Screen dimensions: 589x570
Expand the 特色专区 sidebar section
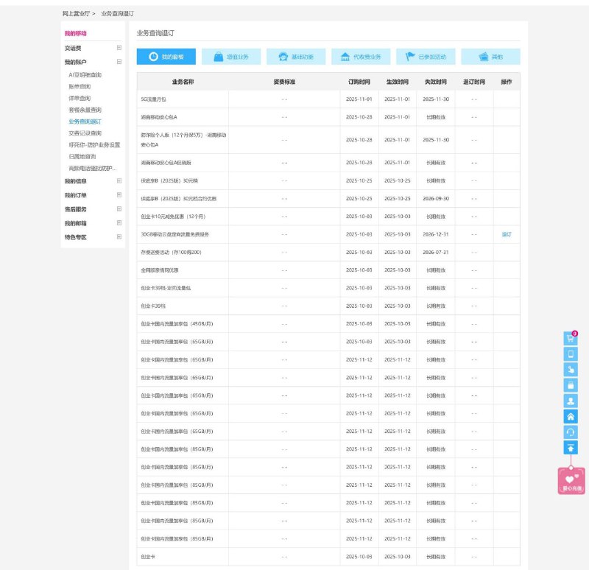tap(119, 237)
